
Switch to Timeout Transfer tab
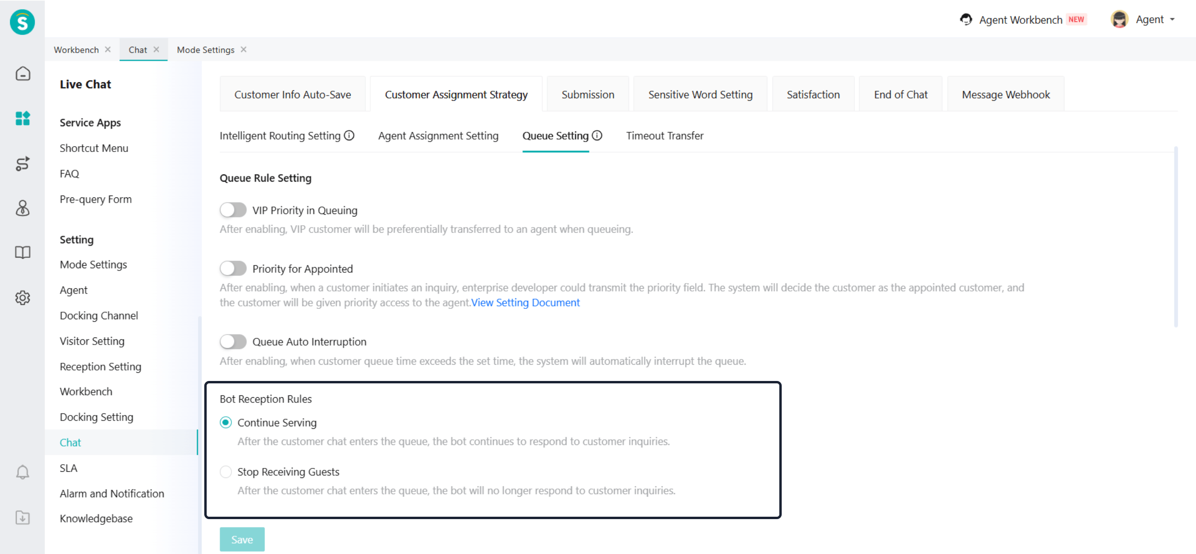(x=664, y=136)
